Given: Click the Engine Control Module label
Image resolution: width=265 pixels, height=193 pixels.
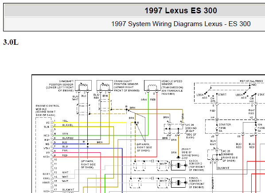Looking at the screenshot, I should coord(47,110).
